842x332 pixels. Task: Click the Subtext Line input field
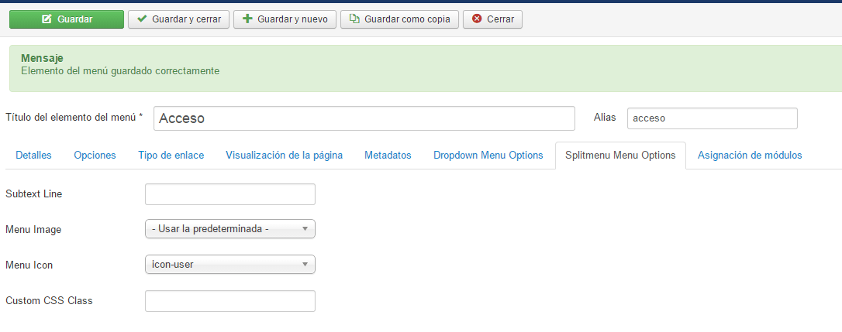click(x=229, y=194)
